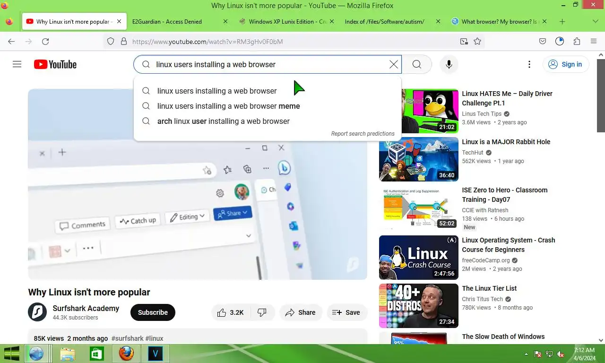The height and width of the screenshot is (363, 605).
Task: Go to YouTube home via logo
Action: pos(55,64)
